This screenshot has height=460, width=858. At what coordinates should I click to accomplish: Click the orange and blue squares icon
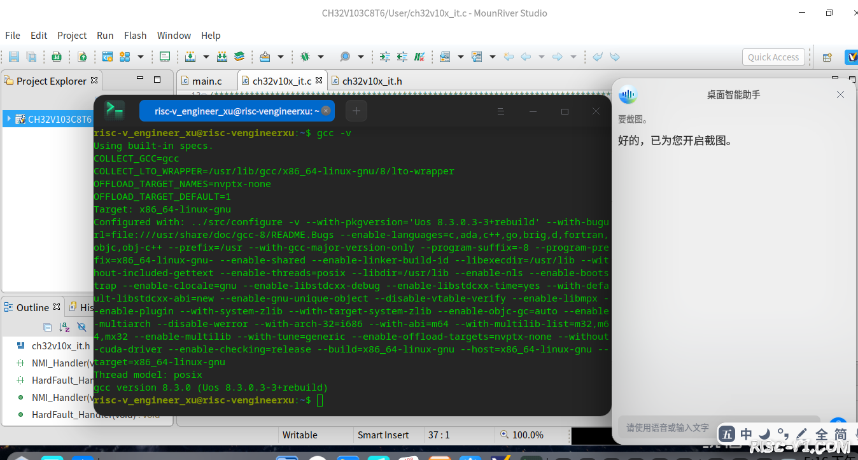pyautogui.click(x=125, y=57)
